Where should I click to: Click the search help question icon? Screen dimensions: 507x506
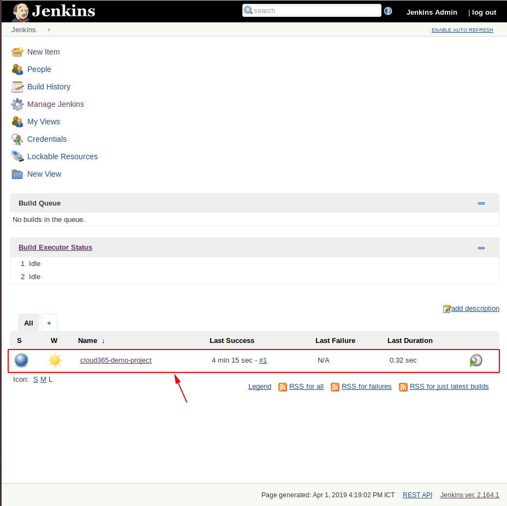388,11
